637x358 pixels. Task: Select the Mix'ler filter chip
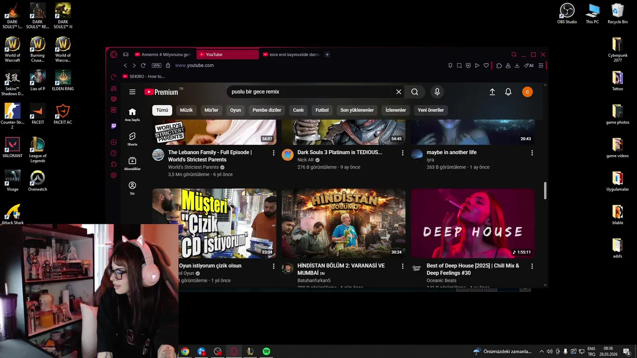pos(212,110)
